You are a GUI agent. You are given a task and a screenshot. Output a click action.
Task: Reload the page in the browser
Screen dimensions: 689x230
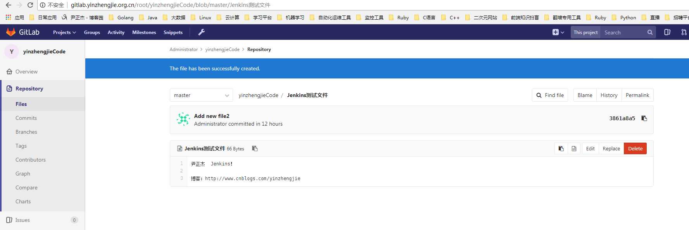coord(30,5)
